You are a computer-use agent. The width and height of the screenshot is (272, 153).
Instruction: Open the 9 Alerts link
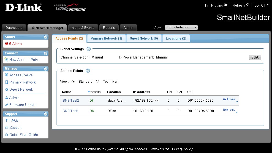pyautogui.click(x=15, y=44)
